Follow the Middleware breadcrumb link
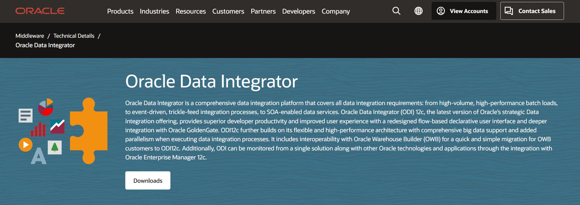Image resolution: width=580 pixels, height=205 pixels. (30, 36)
